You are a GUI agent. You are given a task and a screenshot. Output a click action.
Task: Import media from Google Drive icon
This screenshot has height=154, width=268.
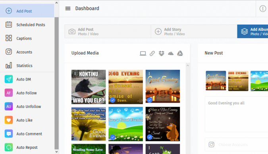180,54
